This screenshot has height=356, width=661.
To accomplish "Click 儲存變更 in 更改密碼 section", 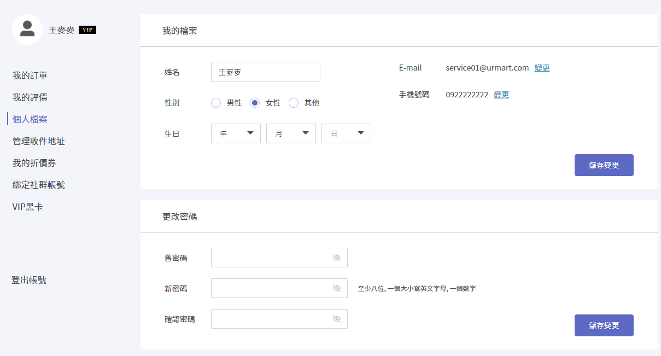I will [x=604, y=325].
